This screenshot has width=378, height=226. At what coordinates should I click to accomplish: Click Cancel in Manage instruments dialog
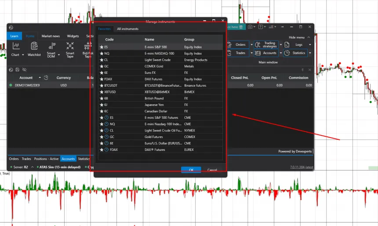pos(212,170)
